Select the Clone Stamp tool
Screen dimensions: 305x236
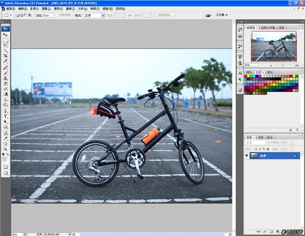pyautogui.click(x=5, y=78)
